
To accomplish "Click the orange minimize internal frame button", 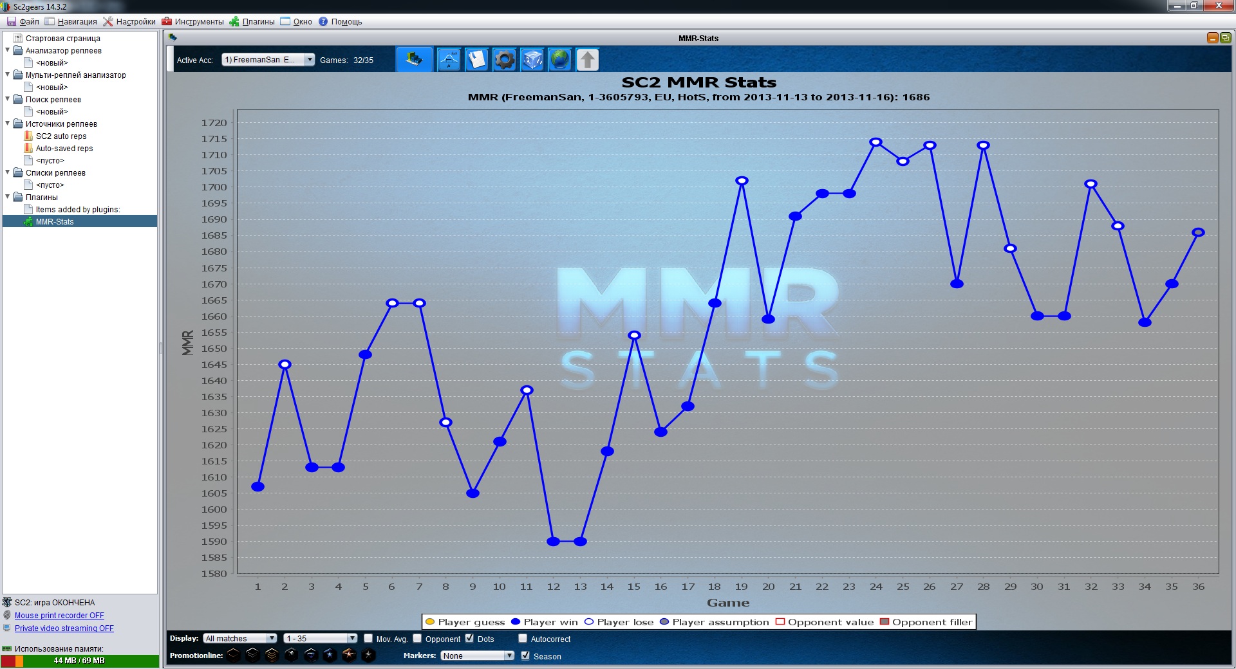I will pos(1213,38).
